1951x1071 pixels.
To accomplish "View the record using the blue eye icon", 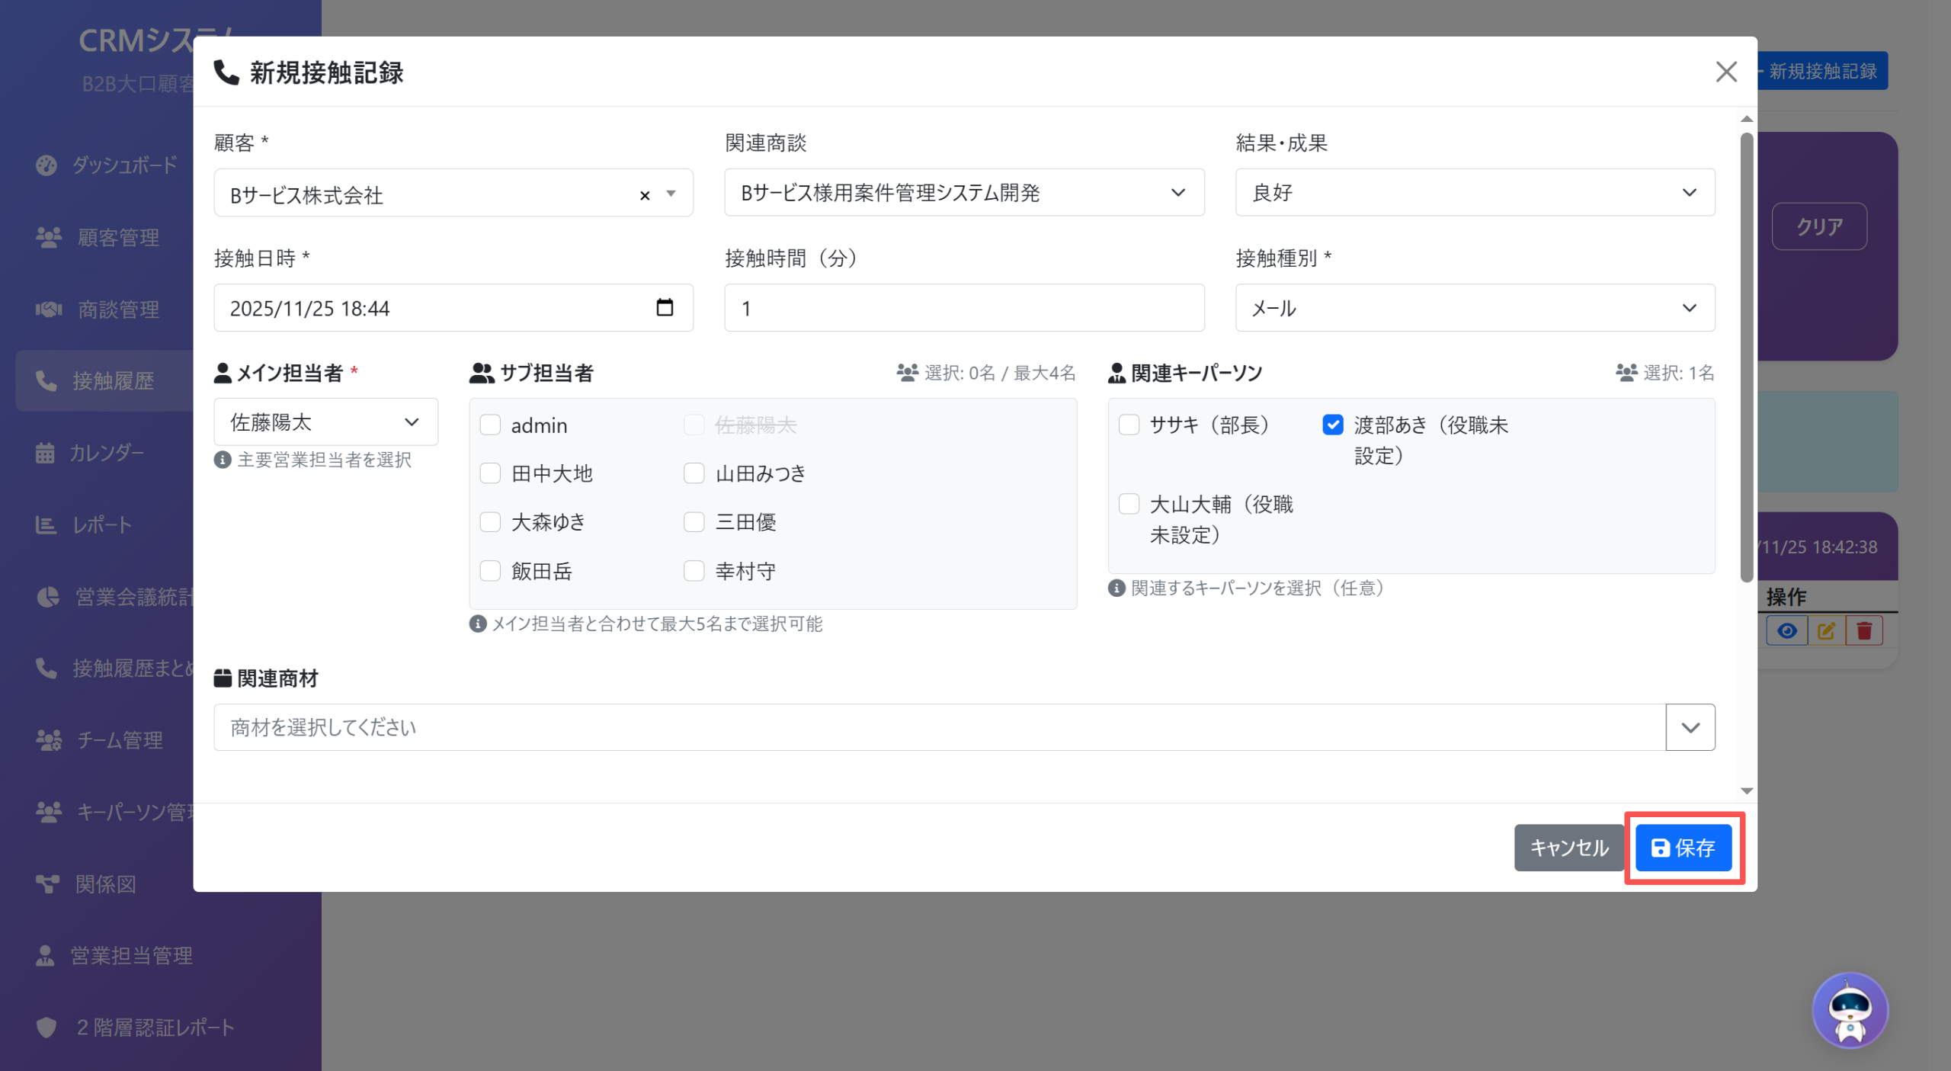I will click(1787, 630).
